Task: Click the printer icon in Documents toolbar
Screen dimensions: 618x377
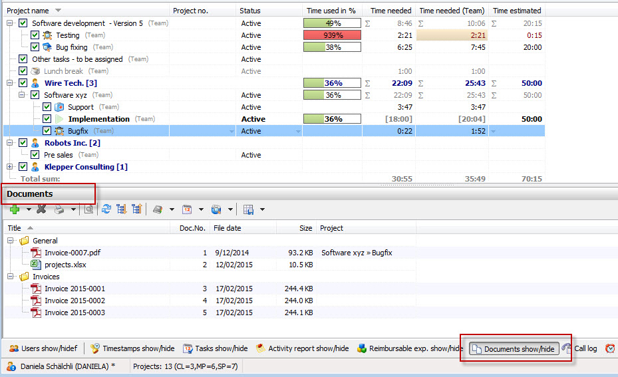Action: coord(59,209)
